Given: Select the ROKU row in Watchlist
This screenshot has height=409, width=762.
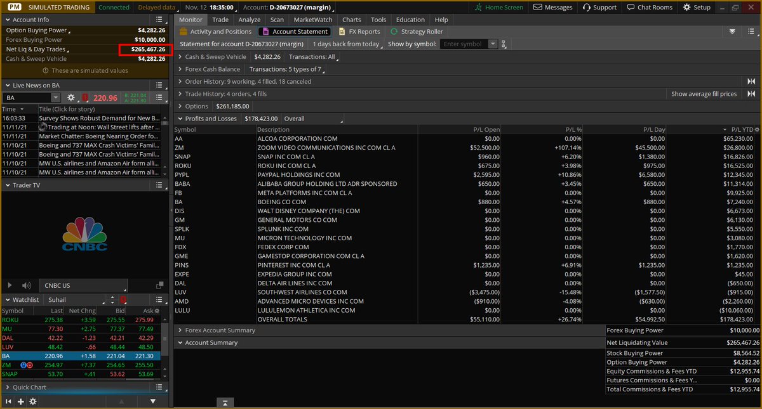Looking at the screenshot, I should pyautogui.click(x=80, y=320).
